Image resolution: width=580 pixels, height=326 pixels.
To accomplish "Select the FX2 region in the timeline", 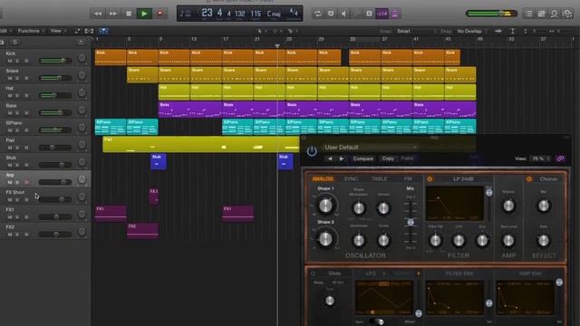I will (142, 231).
